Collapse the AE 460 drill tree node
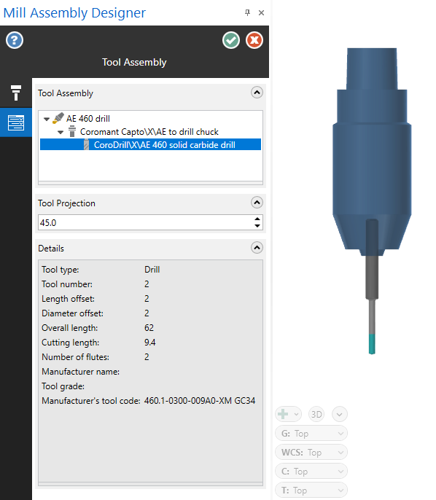Viewport: 436px width, 500px height. [x=47, y=120]
